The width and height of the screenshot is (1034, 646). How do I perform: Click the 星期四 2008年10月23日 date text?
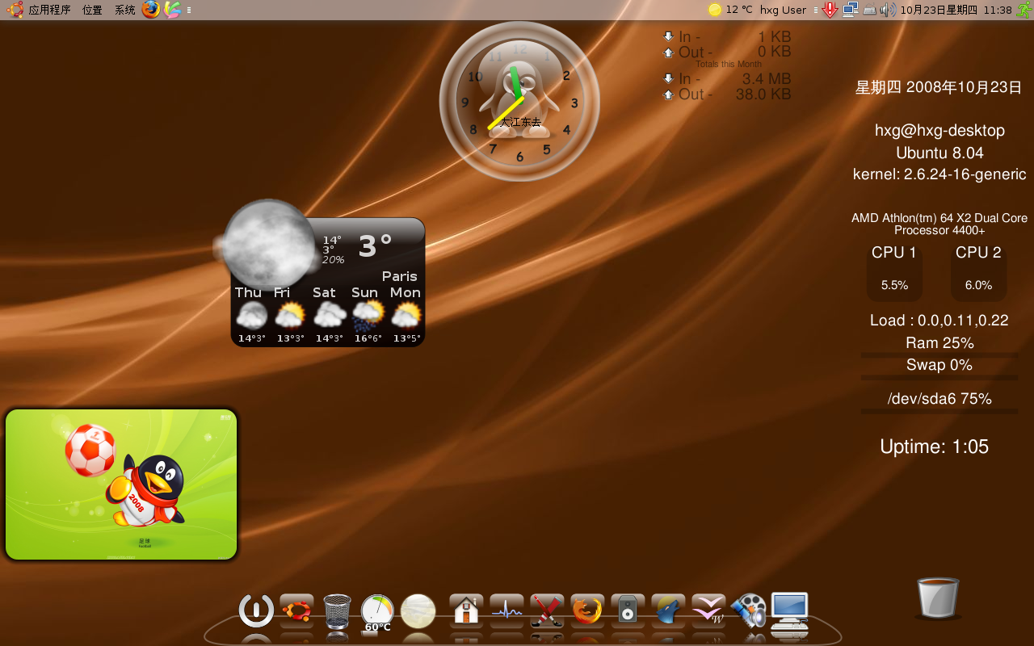pos(939,87)
